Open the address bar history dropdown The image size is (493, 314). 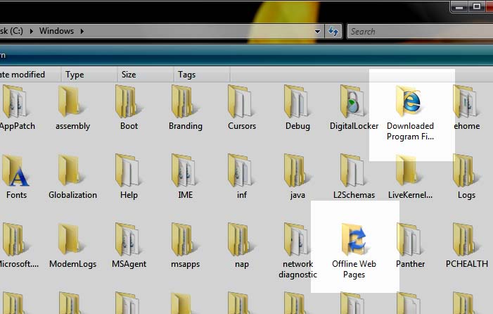coord(318,32)
